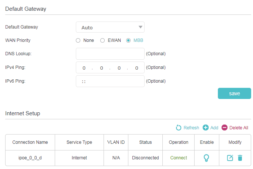Click the Delete All minus circle icon

(x=225, y=127)
